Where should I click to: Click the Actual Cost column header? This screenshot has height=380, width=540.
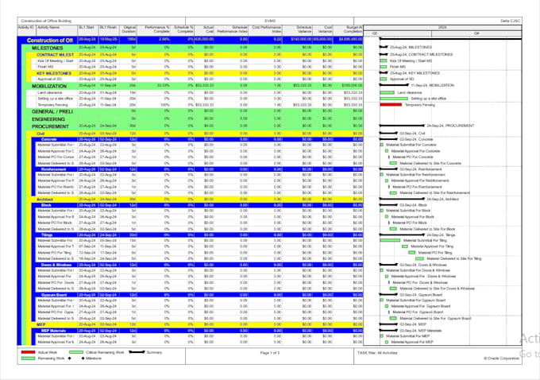point(204,29)
